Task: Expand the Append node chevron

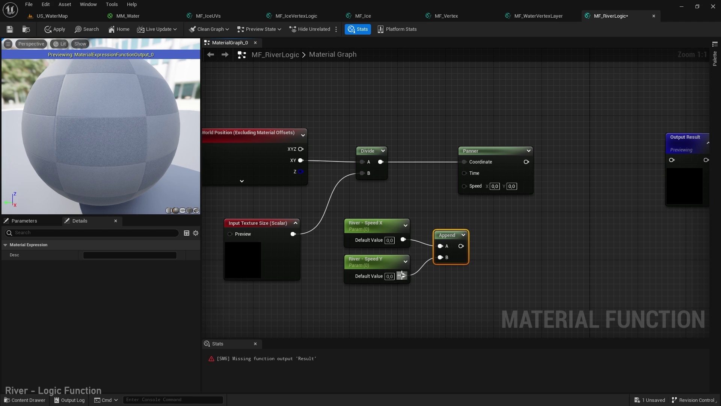Action: click(x=463, y=235)
